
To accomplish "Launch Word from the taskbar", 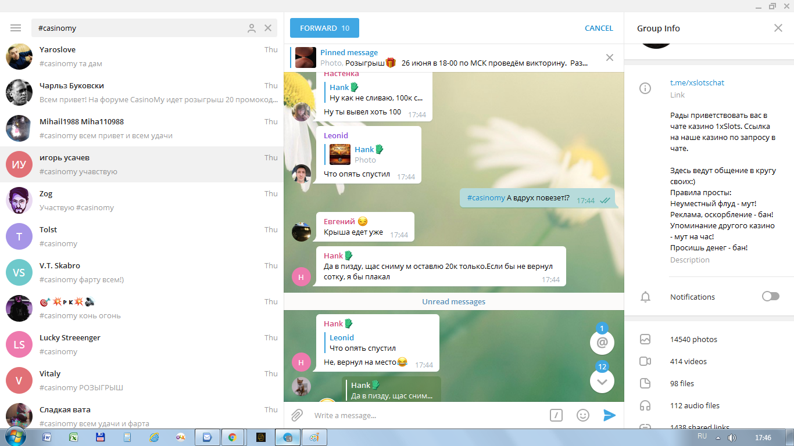I will [47, 438].
